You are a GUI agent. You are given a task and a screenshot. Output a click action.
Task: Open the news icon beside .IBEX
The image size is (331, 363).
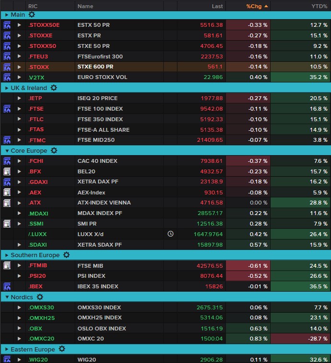(x=7, y=286)
